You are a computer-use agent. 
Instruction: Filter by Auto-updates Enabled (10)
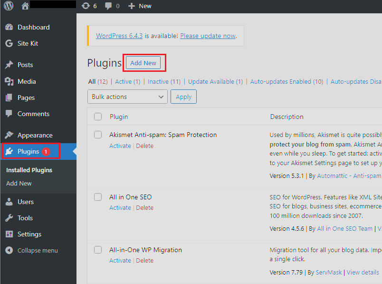pos(286,81)
